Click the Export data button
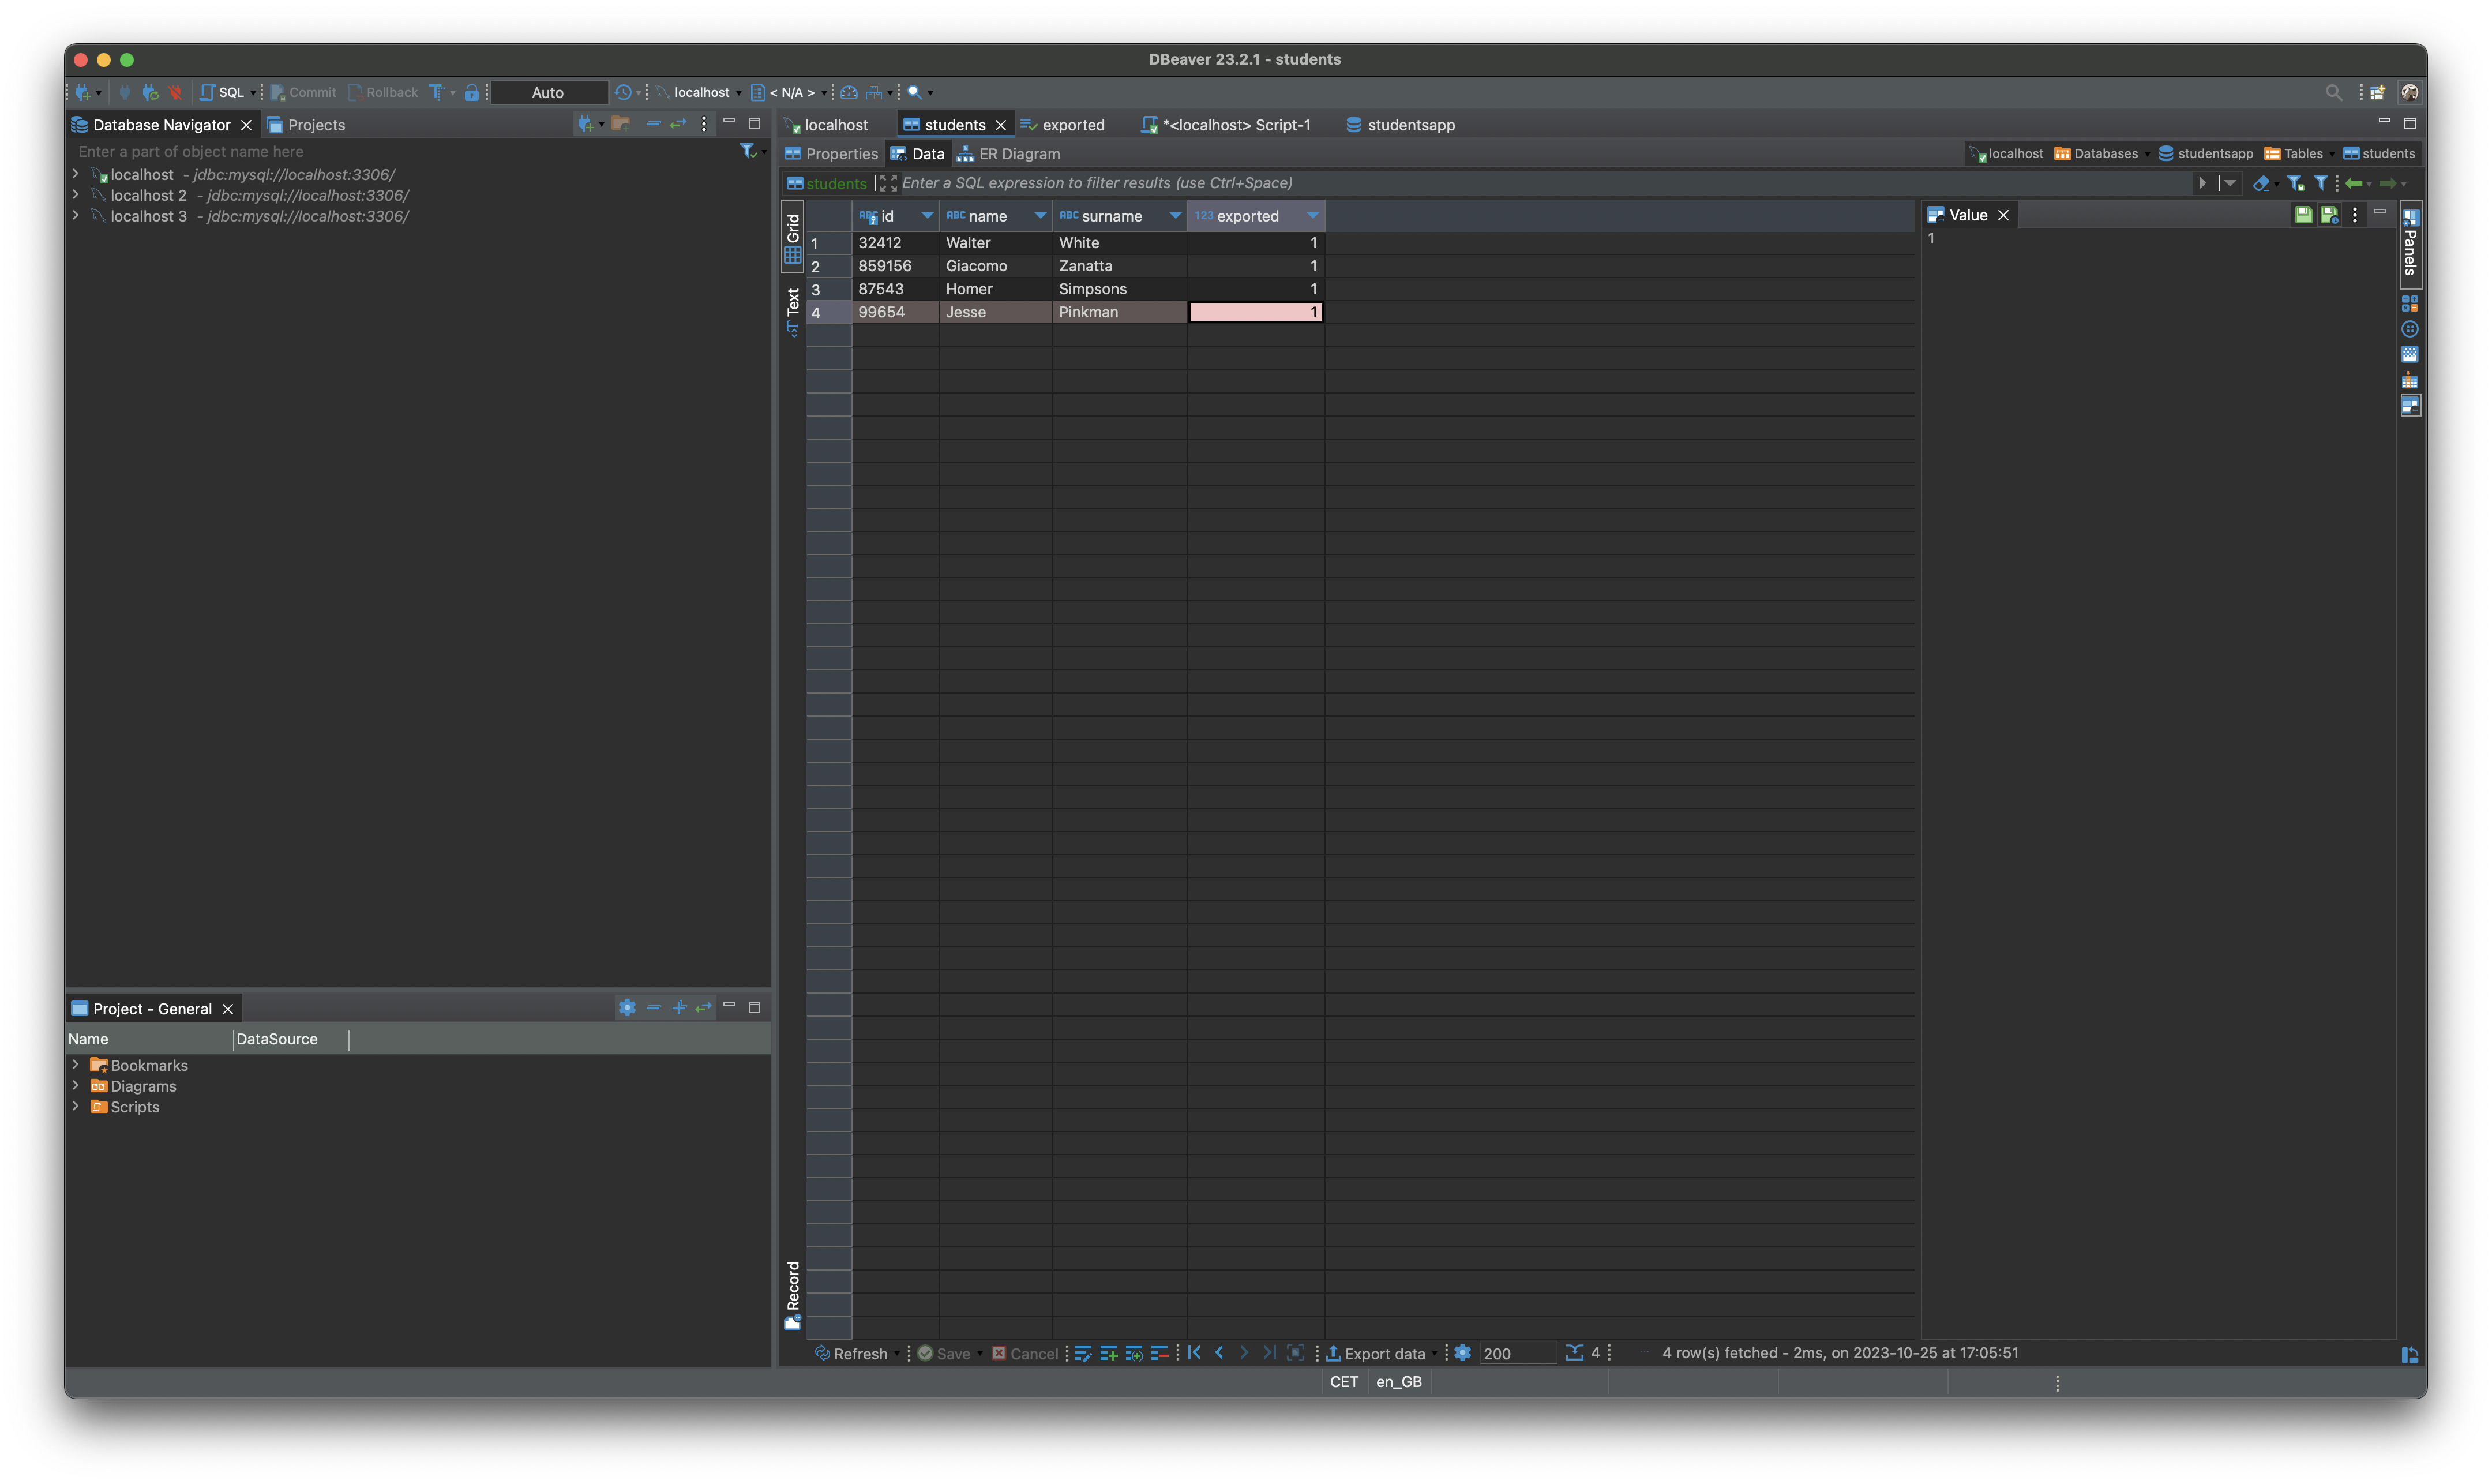The height and width of the screenshot is (1484, 2492). [x=1375, y=1353]
